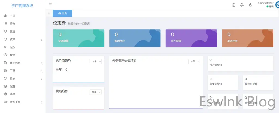Click the 服务异常 orange stat card
The image size is (279, 113).
coord(247,38)
